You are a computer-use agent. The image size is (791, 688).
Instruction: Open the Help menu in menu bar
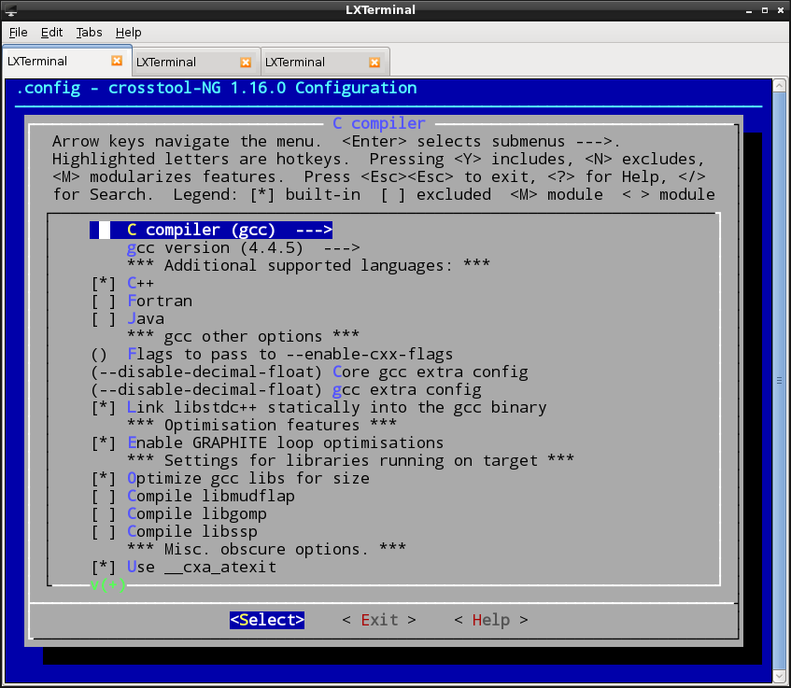coord(128,33)
